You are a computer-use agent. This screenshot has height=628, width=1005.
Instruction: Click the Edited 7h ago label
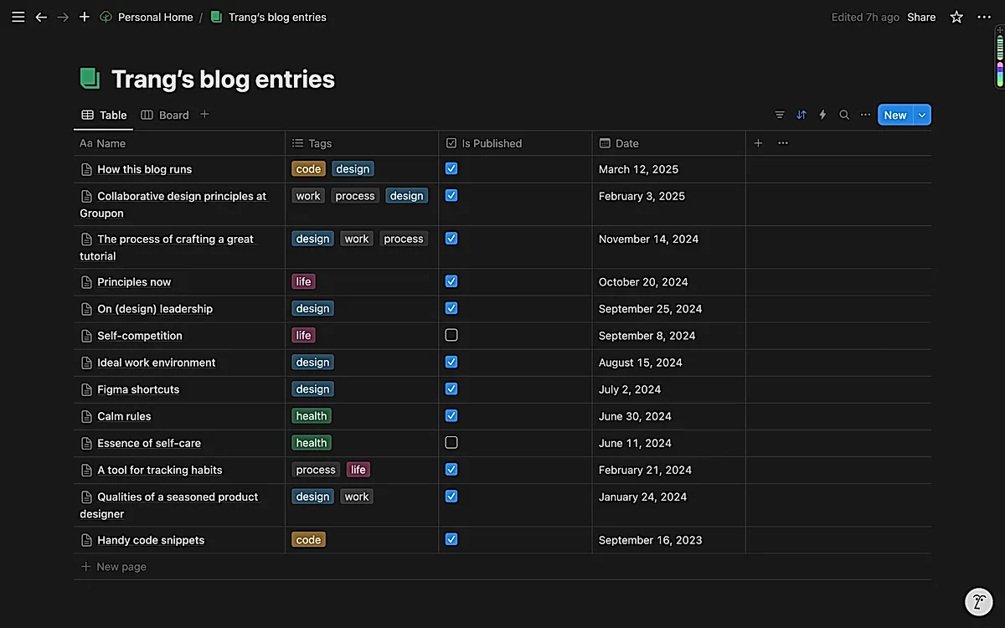[x=865, y=17]
